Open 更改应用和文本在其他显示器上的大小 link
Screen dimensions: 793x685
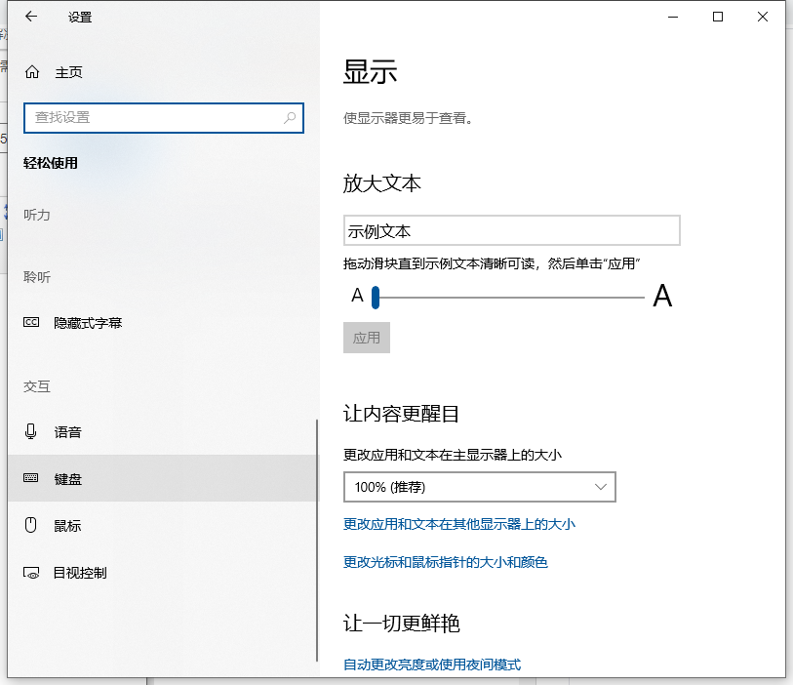[x=459, y=524]
